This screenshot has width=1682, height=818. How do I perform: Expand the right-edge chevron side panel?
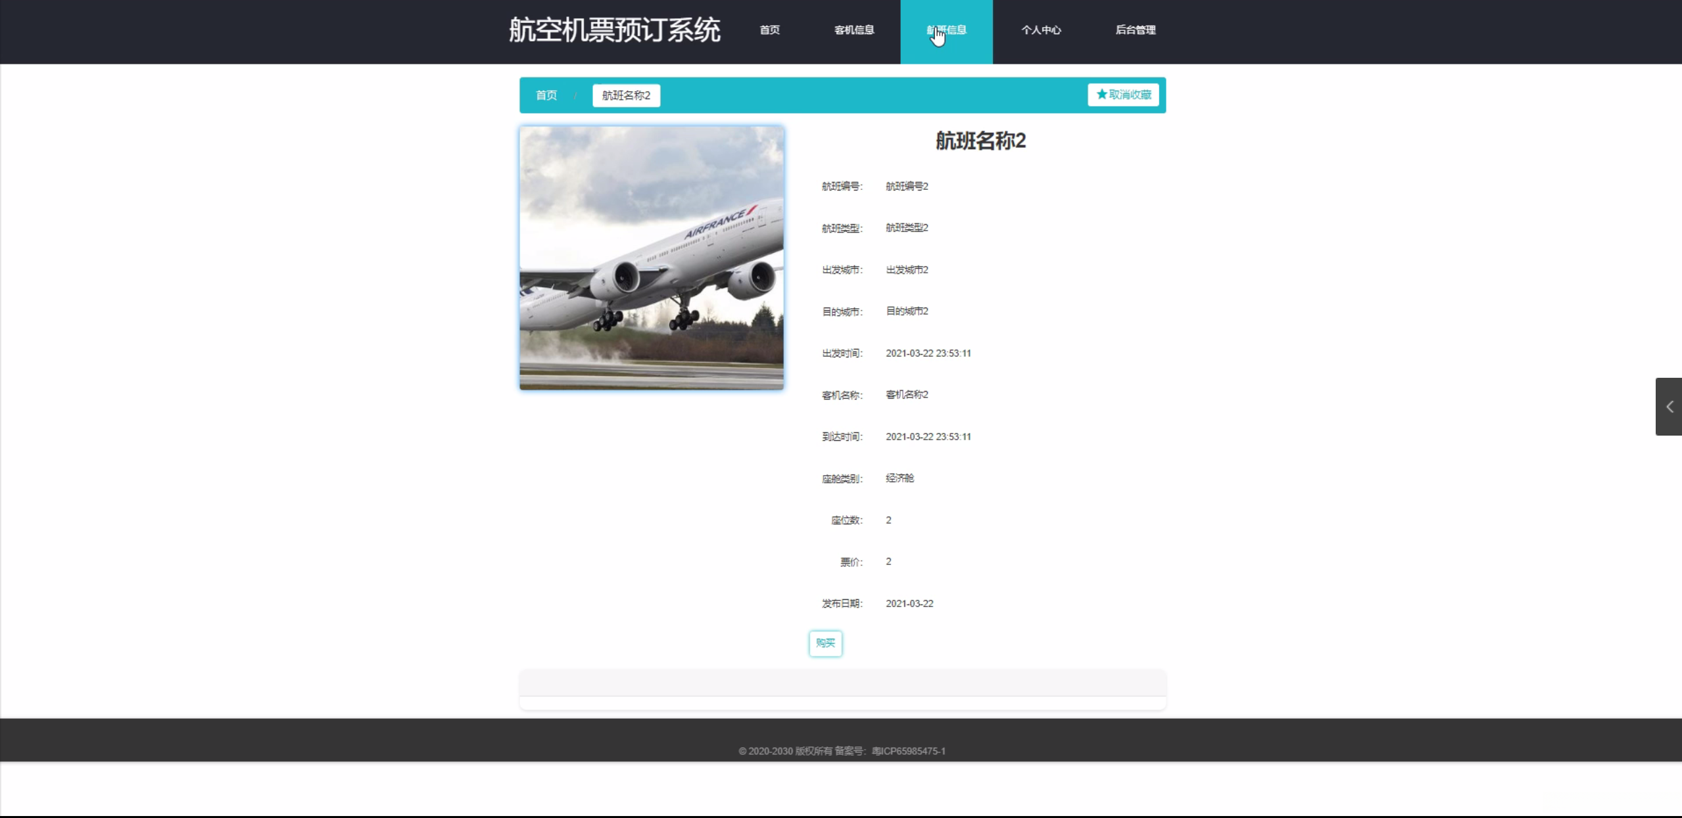pos(1669,407)
